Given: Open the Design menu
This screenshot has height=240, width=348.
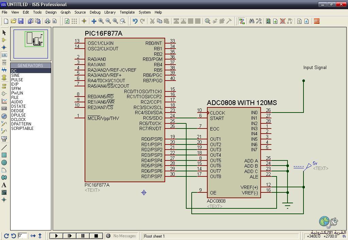Looking at the screenshot, I should [51, 12].
